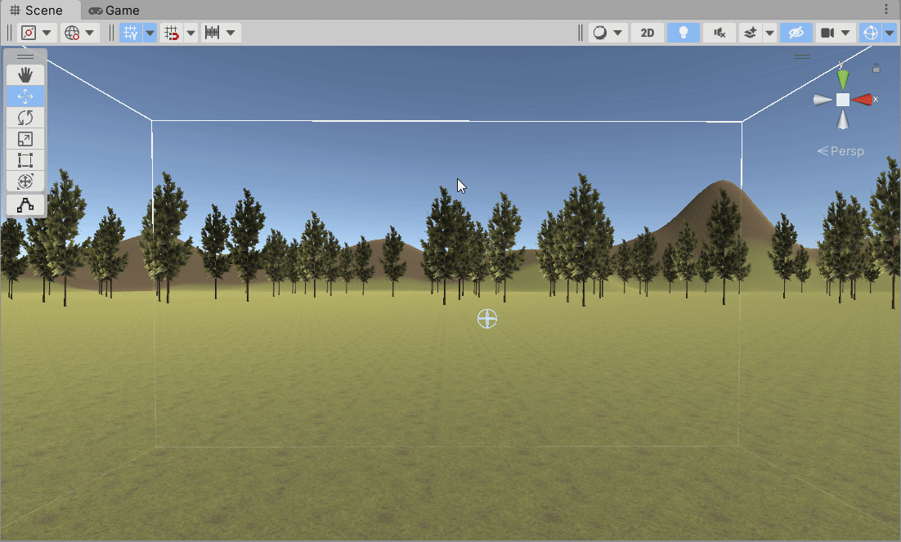Image resolution: width=901 pixels, height=542 pixels.
Task: Click the orientation overlay drag handle
Action: 802,57
